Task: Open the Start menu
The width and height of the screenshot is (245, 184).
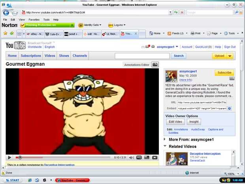Action: point(13,180)
